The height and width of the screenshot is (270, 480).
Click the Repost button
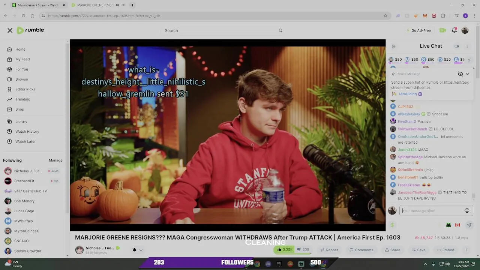point(329,250)
